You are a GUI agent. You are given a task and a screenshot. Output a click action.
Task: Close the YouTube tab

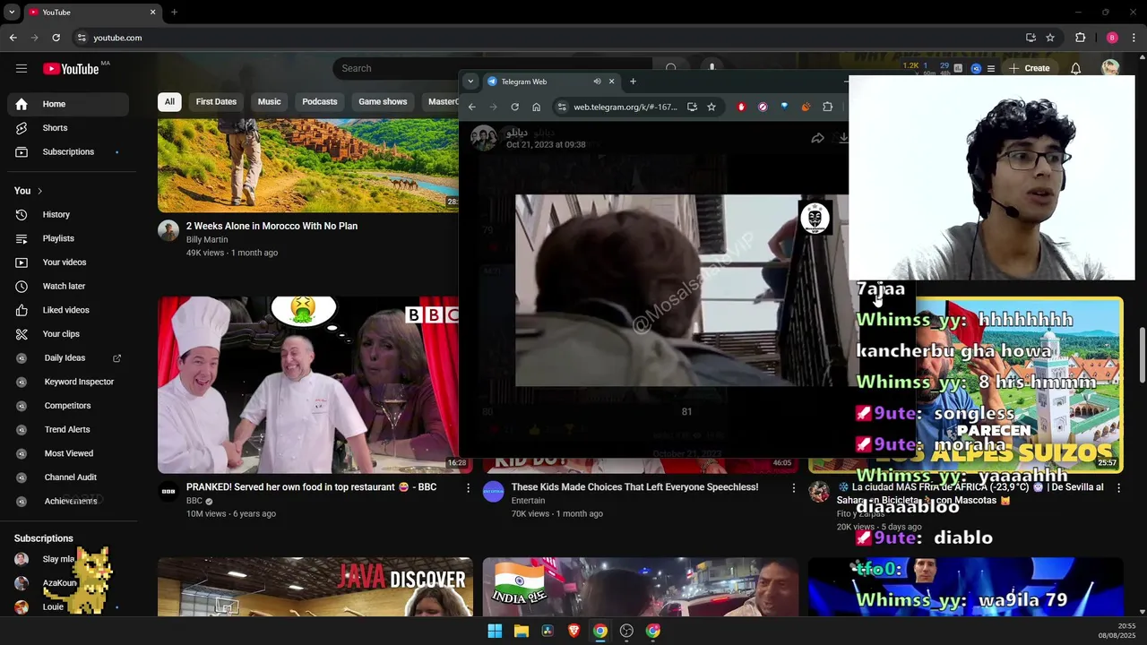pos(152,13)
